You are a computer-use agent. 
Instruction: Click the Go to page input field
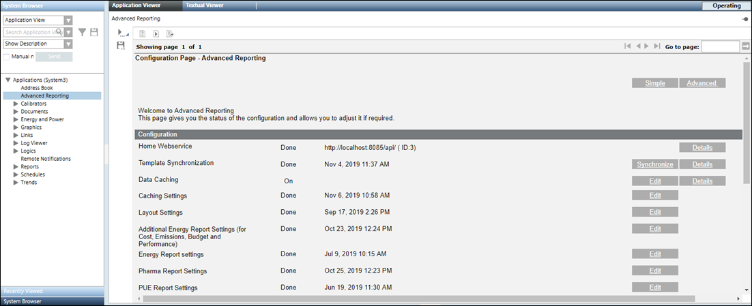[720, 46]
